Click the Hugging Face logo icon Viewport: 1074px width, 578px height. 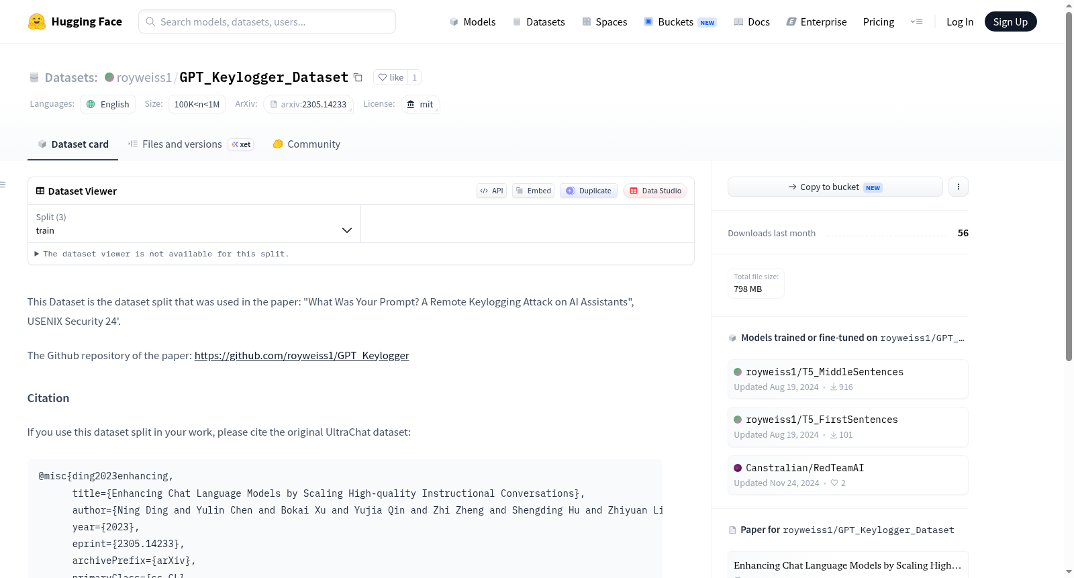pos(37,21)
